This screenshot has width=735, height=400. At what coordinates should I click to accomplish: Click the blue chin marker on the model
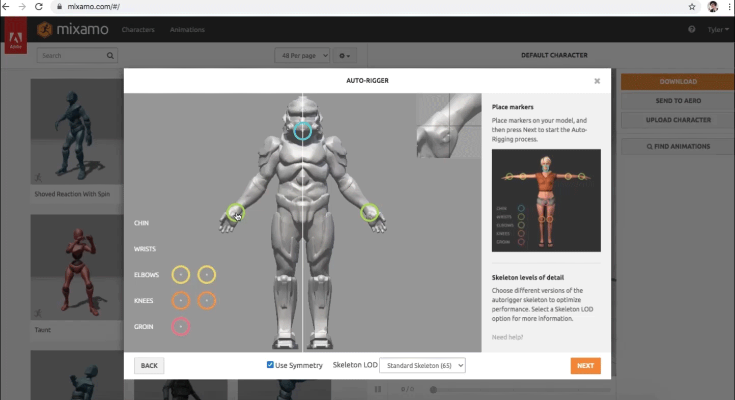(302, 131)
